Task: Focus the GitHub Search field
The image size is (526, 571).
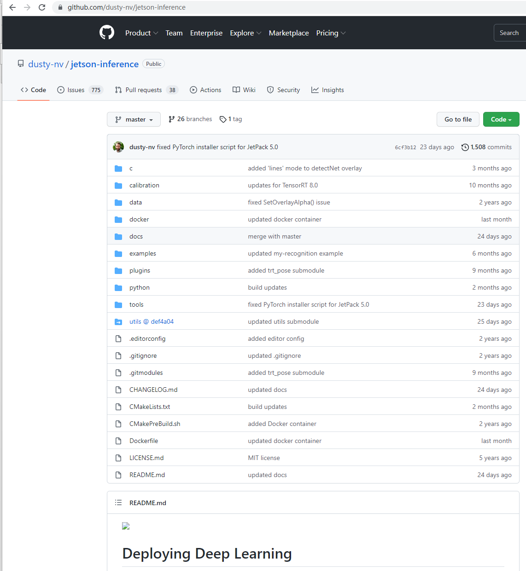Action: 509,33
